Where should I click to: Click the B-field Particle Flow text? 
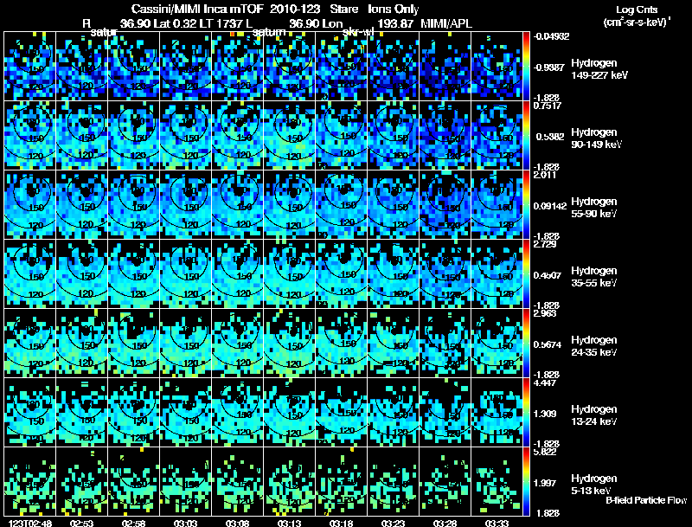pyautogui.click(x=646, y=500)
